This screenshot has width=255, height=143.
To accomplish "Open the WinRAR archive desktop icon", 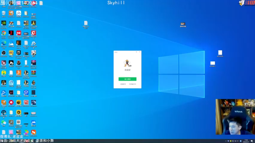I will pyautogui.click(x=33, y=73).
